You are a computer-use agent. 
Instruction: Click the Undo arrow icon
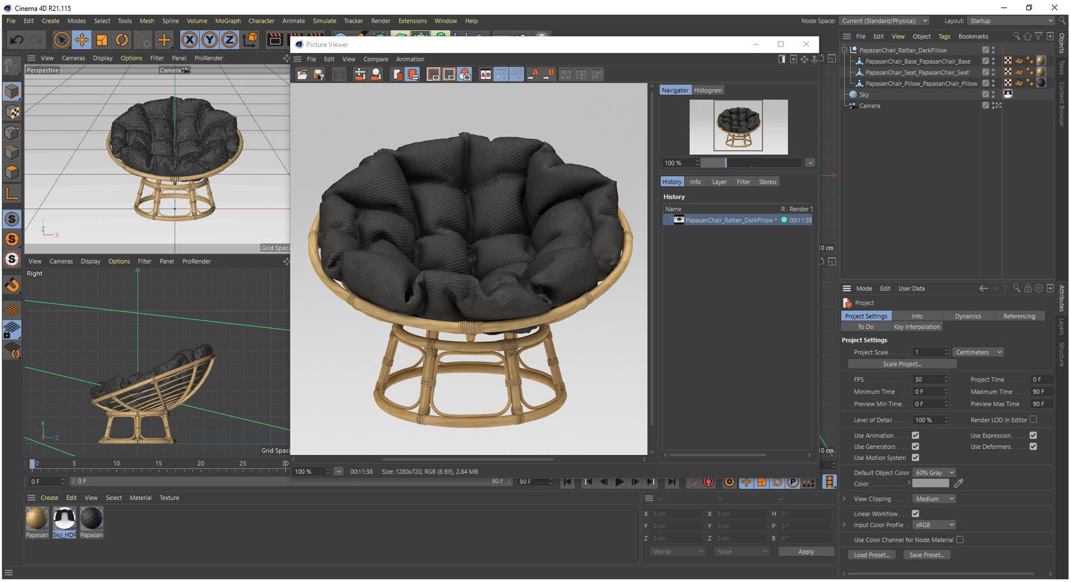[17, 40]
